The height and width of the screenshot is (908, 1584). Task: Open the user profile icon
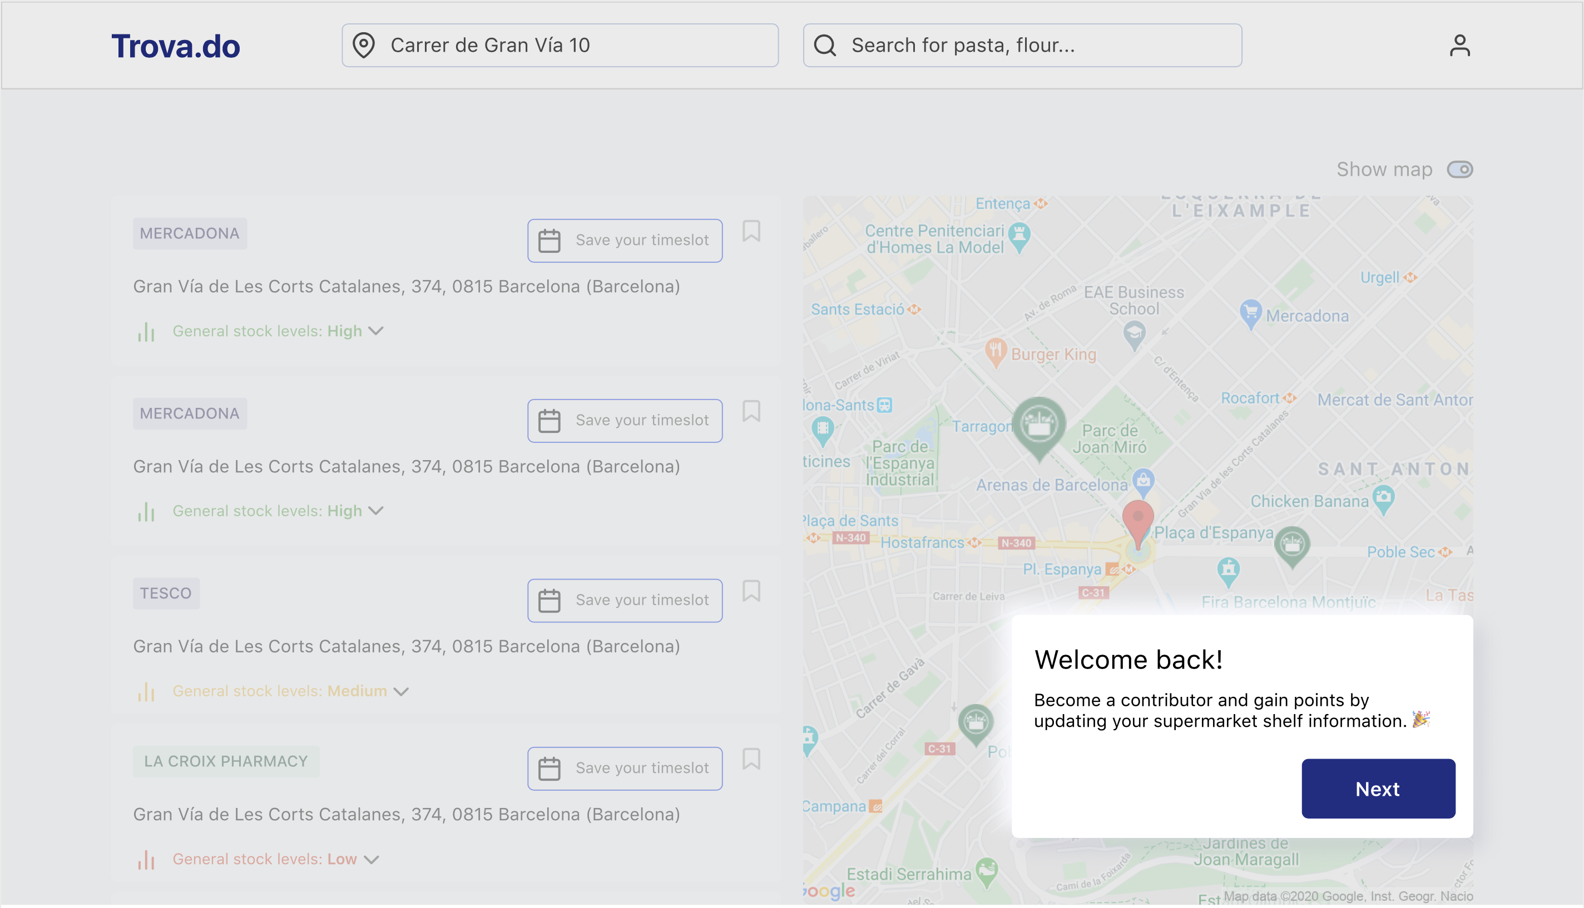(x=1459, y=46)
